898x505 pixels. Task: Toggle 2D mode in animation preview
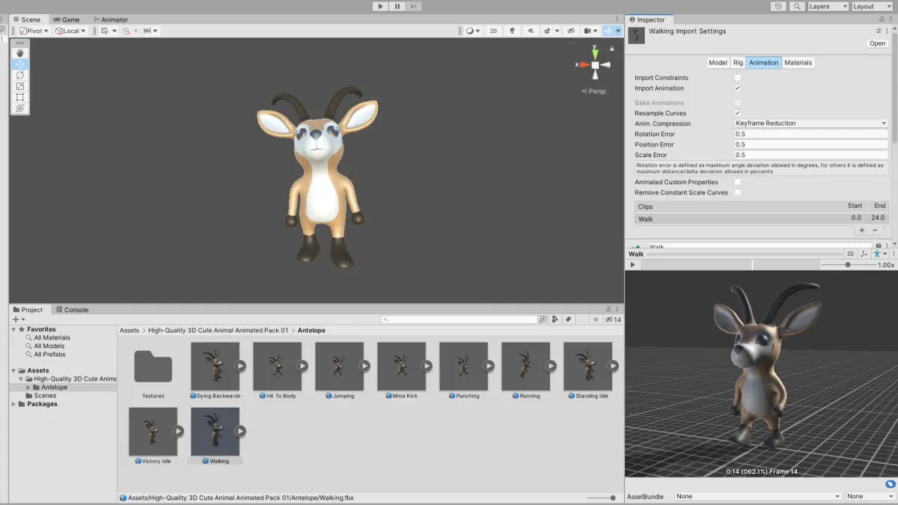pos(850,254)
